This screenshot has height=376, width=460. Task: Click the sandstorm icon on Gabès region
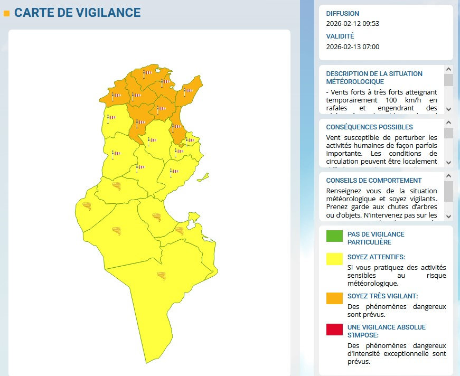point(156,217)
